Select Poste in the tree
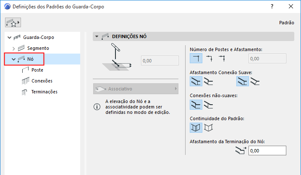The width and height of the screenshot is (301, 175). click(x=37, y=70)
